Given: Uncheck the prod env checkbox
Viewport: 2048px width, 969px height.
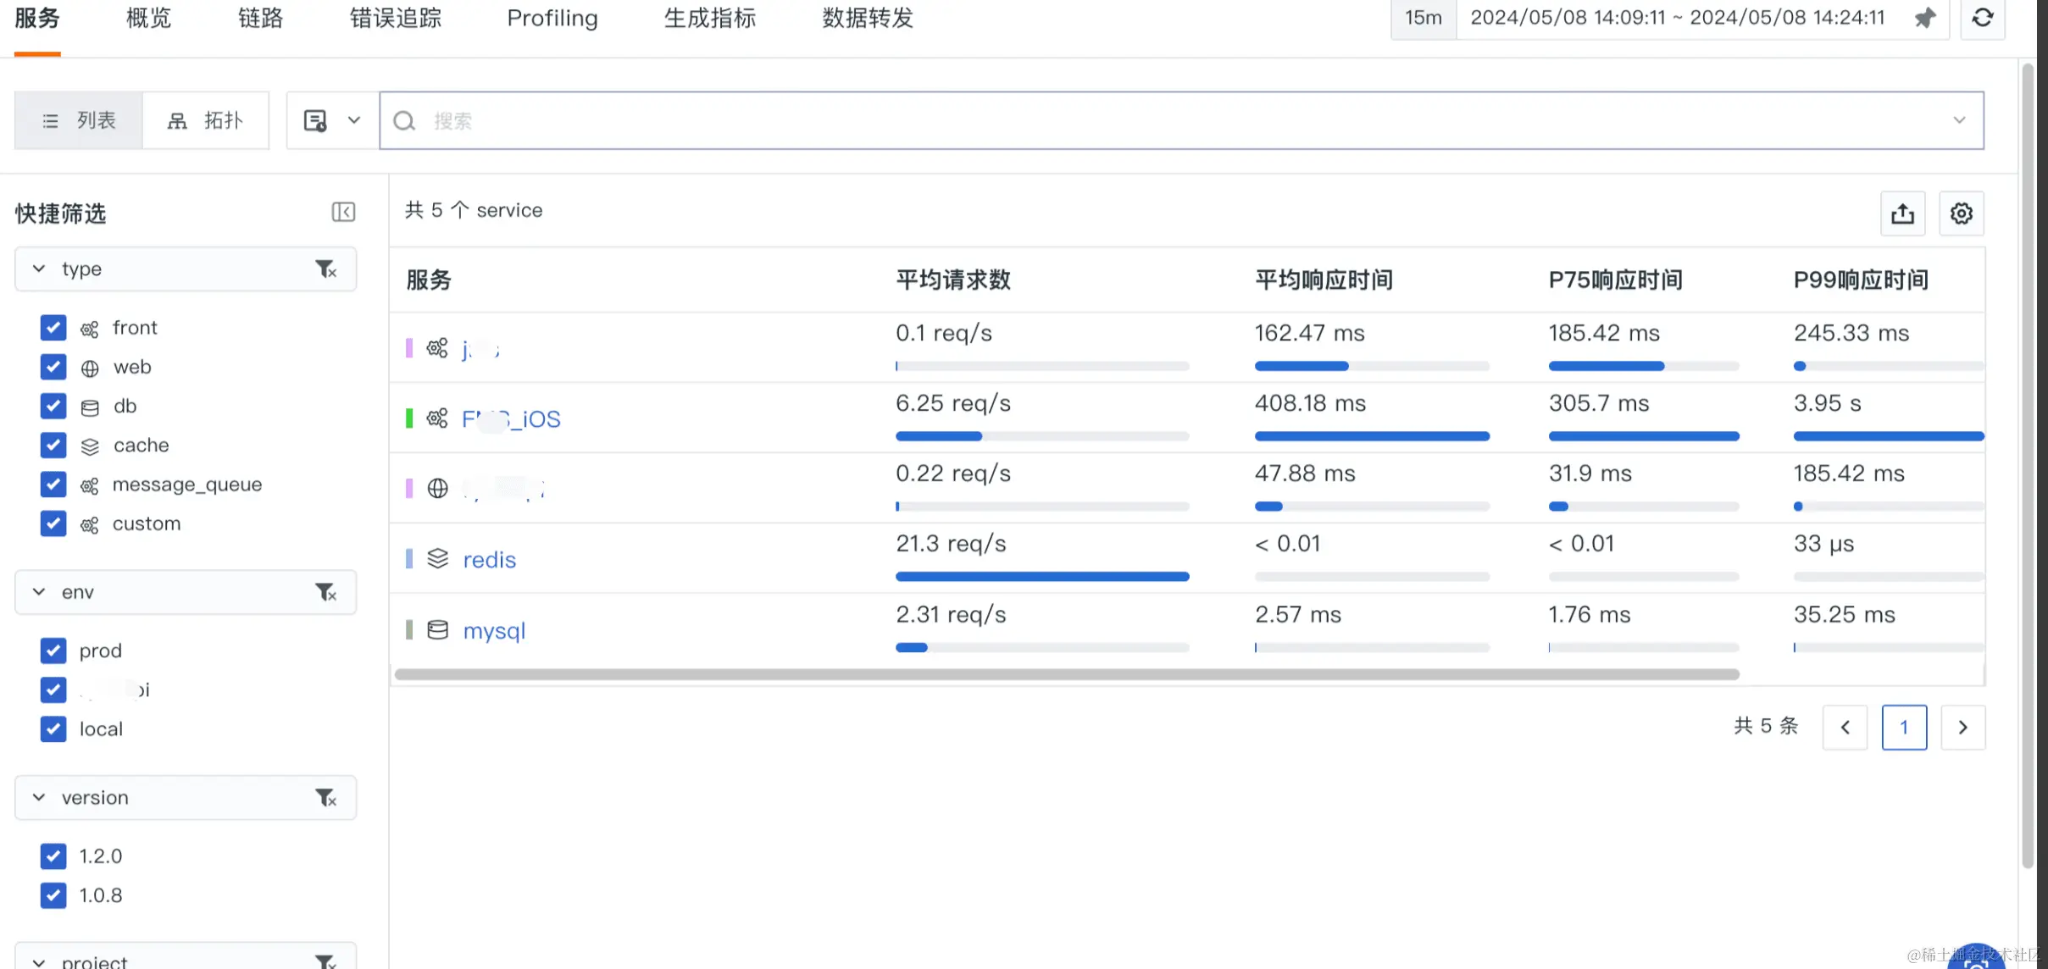Looking at the screenshot, I should tap(53, 651).
